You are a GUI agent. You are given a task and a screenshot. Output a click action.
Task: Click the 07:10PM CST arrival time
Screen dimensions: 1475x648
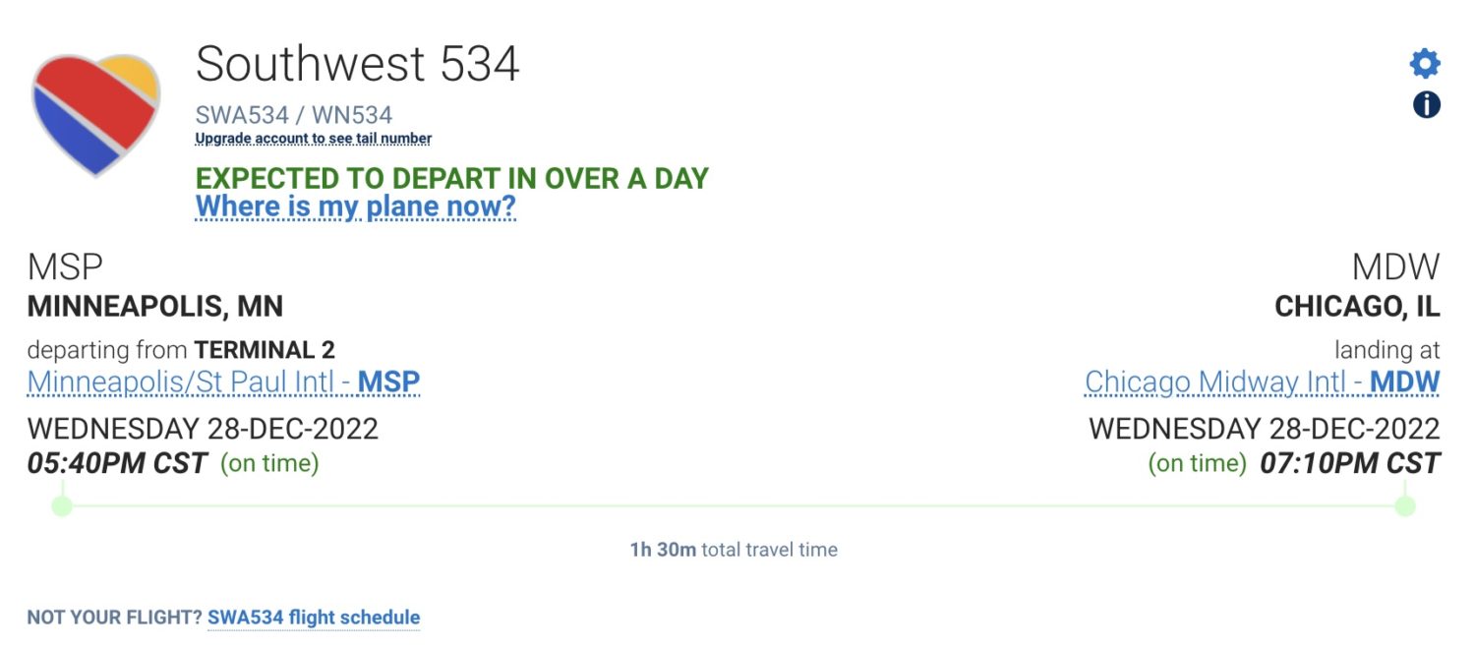coord(1350,462)
